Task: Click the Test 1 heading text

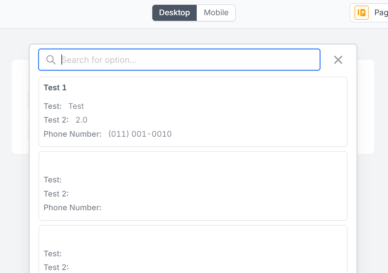Action: tap(55, 87)
